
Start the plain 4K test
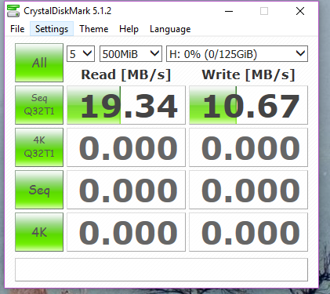(39, 232)
